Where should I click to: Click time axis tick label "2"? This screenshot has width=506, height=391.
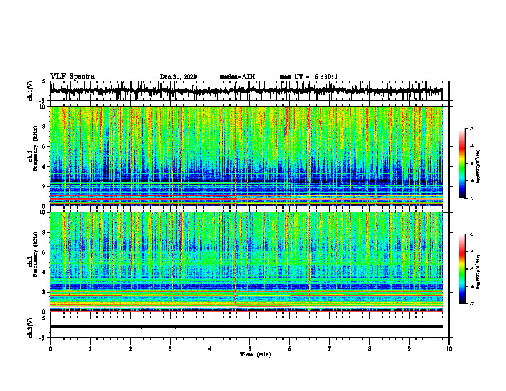[130, 349]
